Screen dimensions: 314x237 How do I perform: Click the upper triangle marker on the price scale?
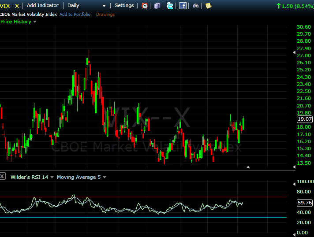(x=294, y=52)
